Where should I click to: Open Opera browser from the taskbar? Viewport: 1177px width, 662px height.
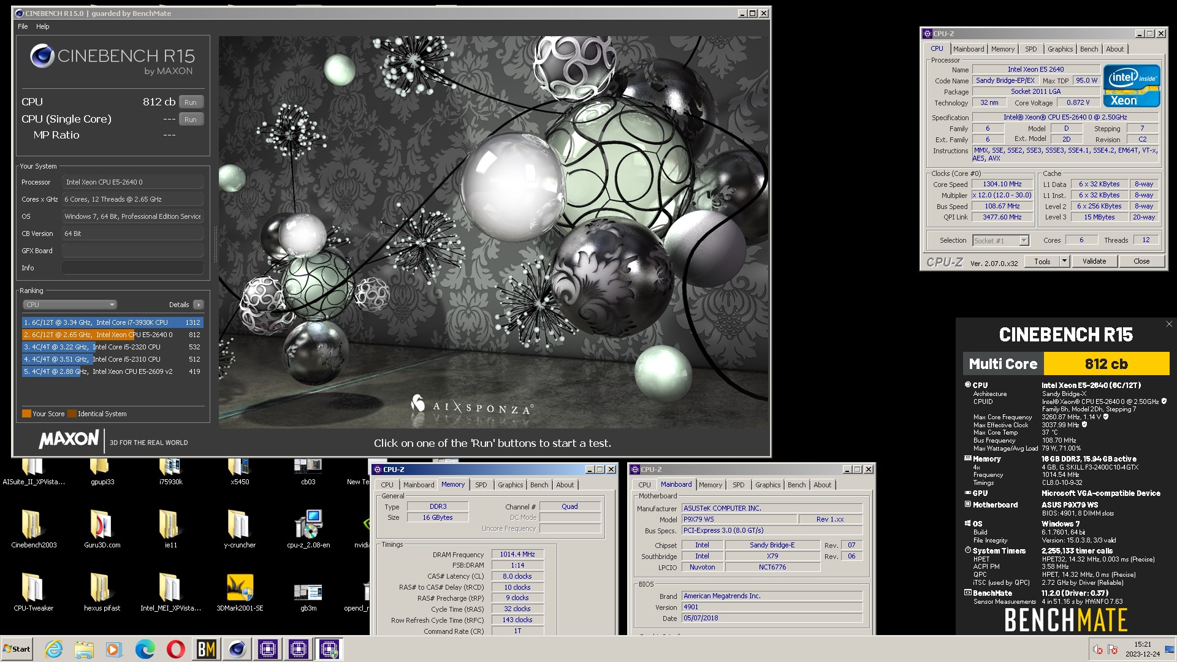(175, 649)
